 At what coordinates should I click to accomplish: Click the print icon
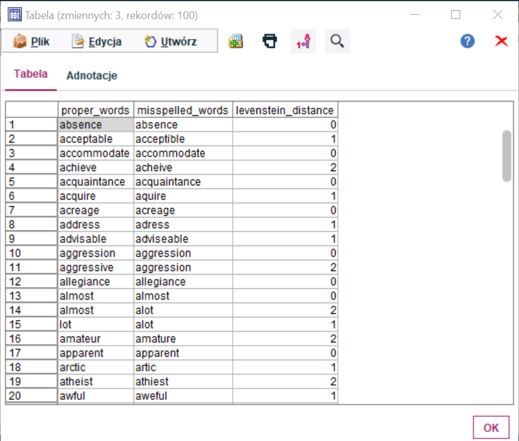270,42
